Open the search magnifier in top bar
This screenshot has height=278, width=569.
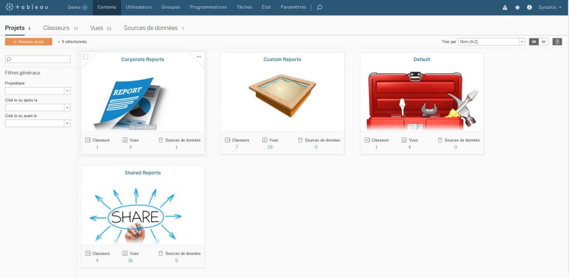click(320, 7)
